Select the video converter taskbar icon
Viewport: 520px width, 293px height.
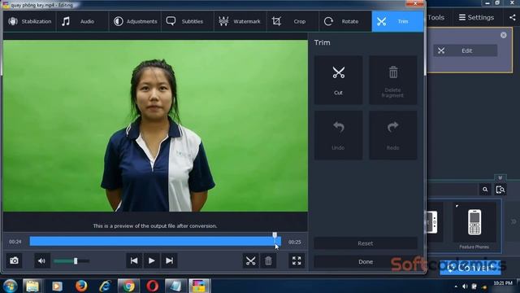(199, 286)
